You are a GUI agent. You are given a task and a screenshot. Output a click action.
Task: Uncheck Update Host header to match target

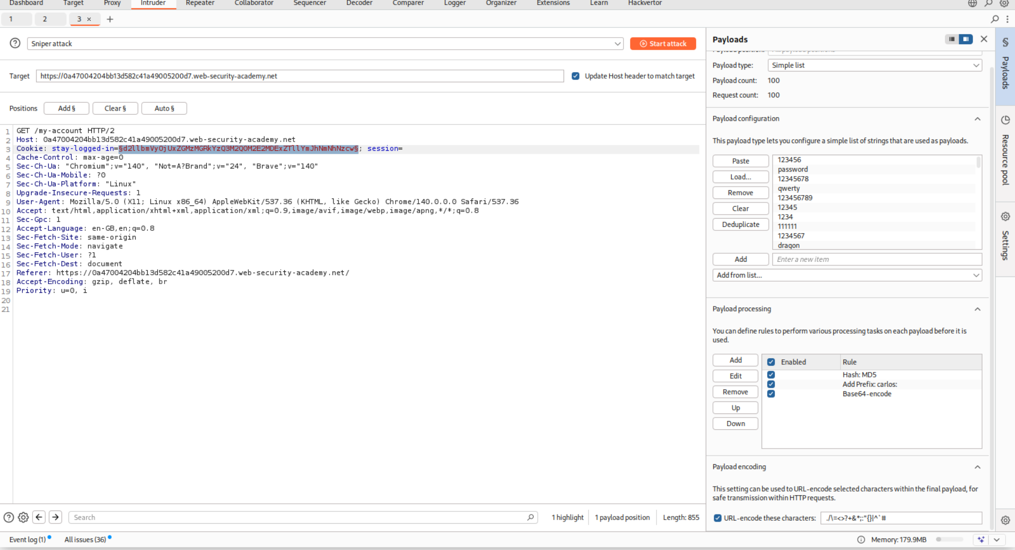point(575,76)
